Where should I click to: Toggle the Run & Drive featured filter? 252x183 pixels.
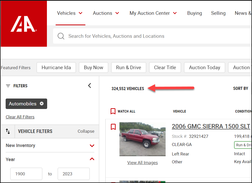[x=128, y=67]
